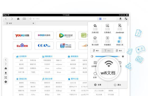
Task: Turn off the 快捷工具 switch
Action: click(x=120, y=41)
